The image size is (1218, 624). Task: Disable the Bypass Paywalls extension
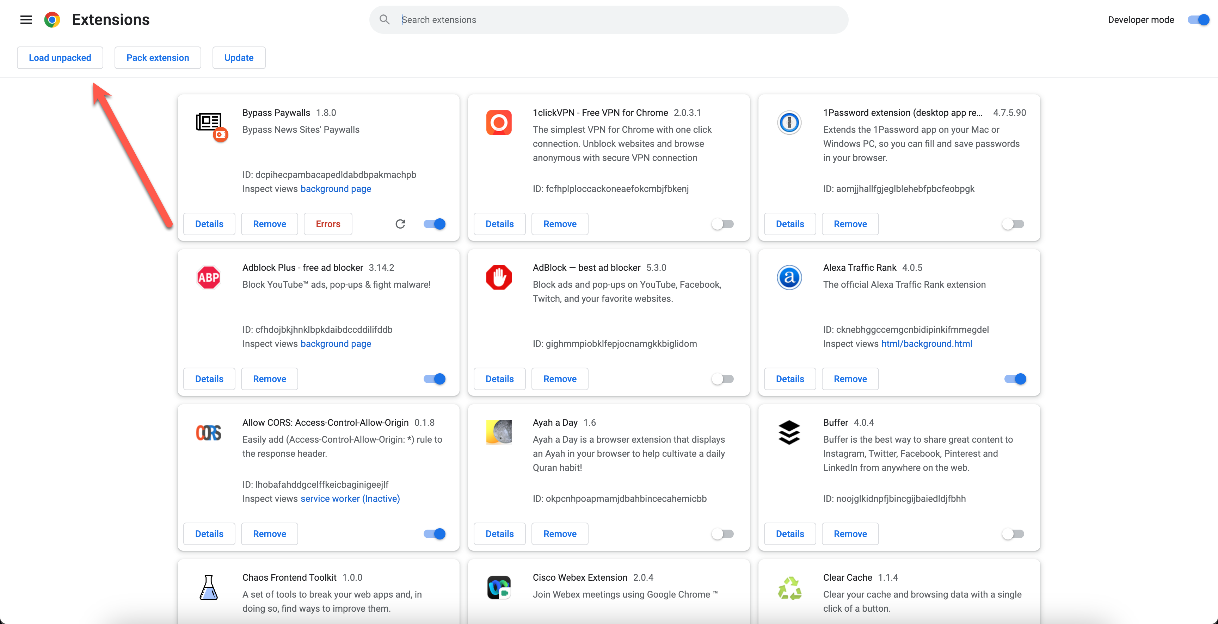click(x=435, y=224)
